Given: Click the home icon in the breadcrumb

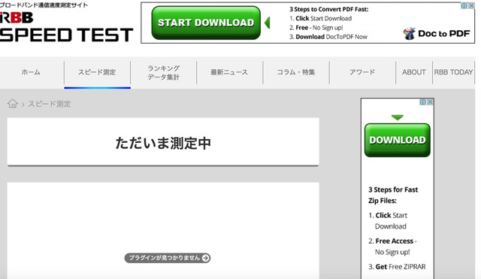Looking at the screenshot, I should [13, 104].
